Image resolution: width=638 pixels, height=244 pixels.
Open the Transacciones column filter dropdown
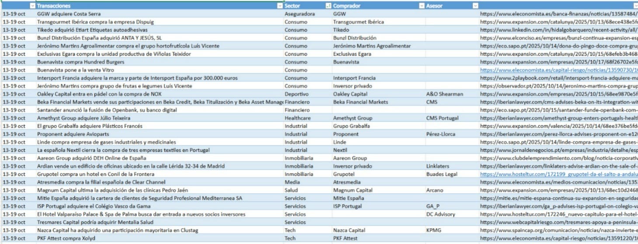coord(280,6)
